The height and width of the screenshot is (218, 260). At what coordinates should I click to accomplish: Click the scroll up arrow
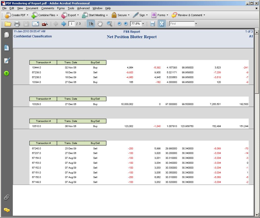point(257,32)
